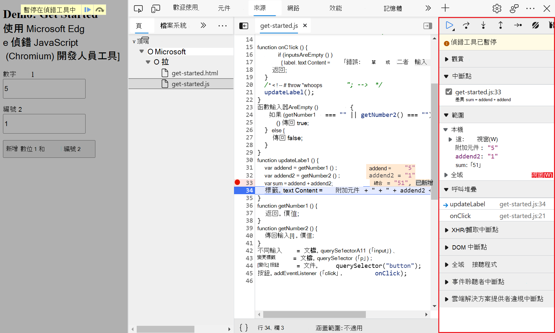Open DevTools settings gear
The image size is (555, 333).
(497, 9)
